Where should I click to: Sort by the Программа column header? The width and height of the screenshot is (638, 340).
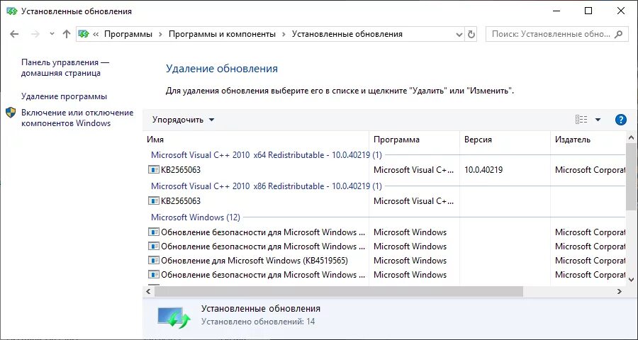coord(414,140)
